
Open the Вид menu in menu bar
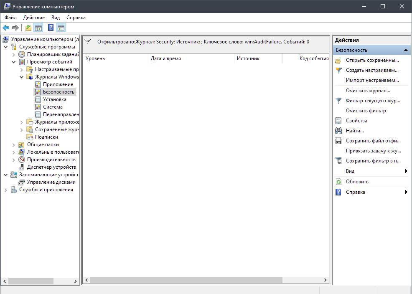(x=56, y=18)
